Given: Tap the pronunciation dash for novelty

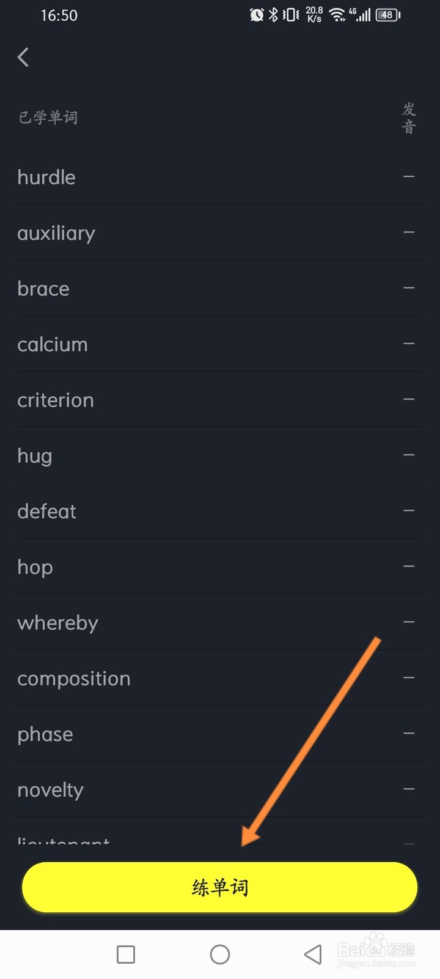Looking at the screenshot, I should [409, 789].
